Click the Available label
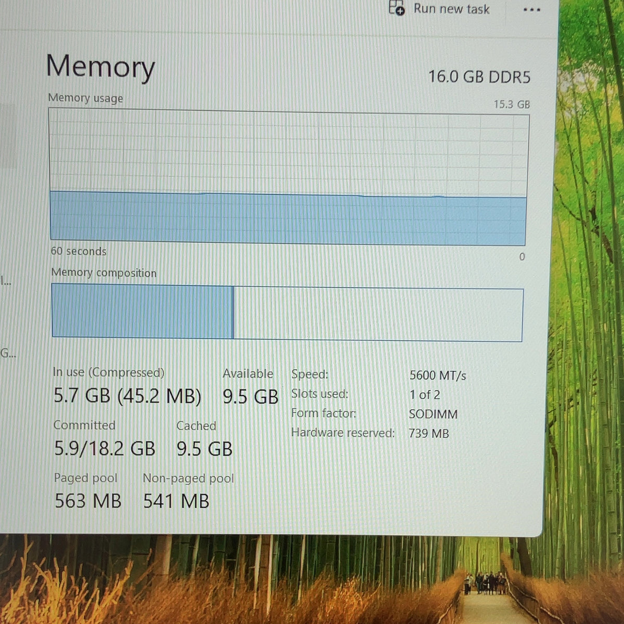Screen dimensions: 624x624 248,374
